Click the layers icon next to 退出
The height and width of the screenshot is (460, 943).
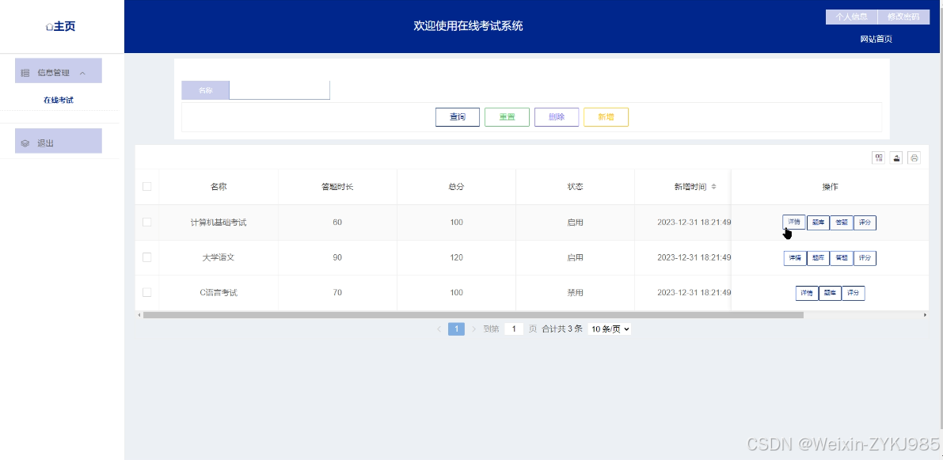(x=25, y=144)
